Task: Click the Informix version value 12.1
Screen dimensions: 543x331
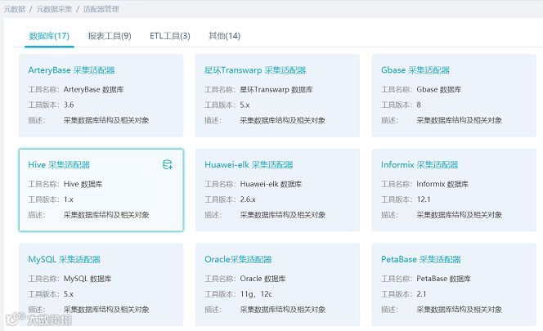Action: pyautogui.click(x=424, y=199)
